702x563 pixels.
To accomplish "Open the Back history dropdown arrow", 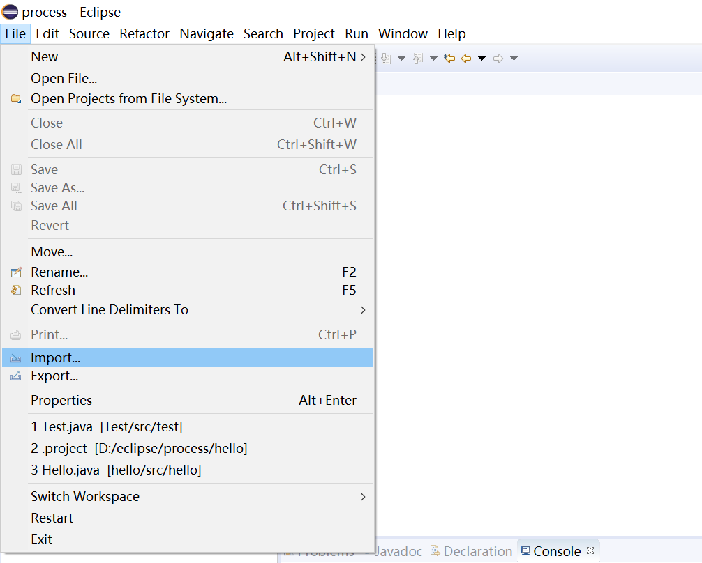I will (x=481, y=59).
